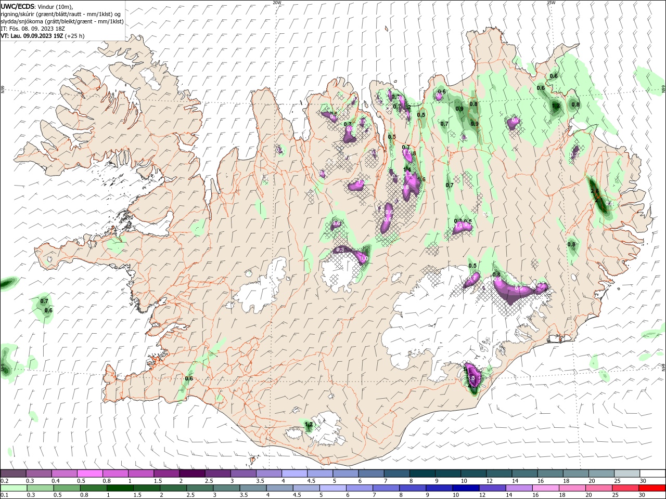The width and height of the screenshot is (666, 499).
Task: Click the UWC/ECDS title text
Action: pos(17,6)
